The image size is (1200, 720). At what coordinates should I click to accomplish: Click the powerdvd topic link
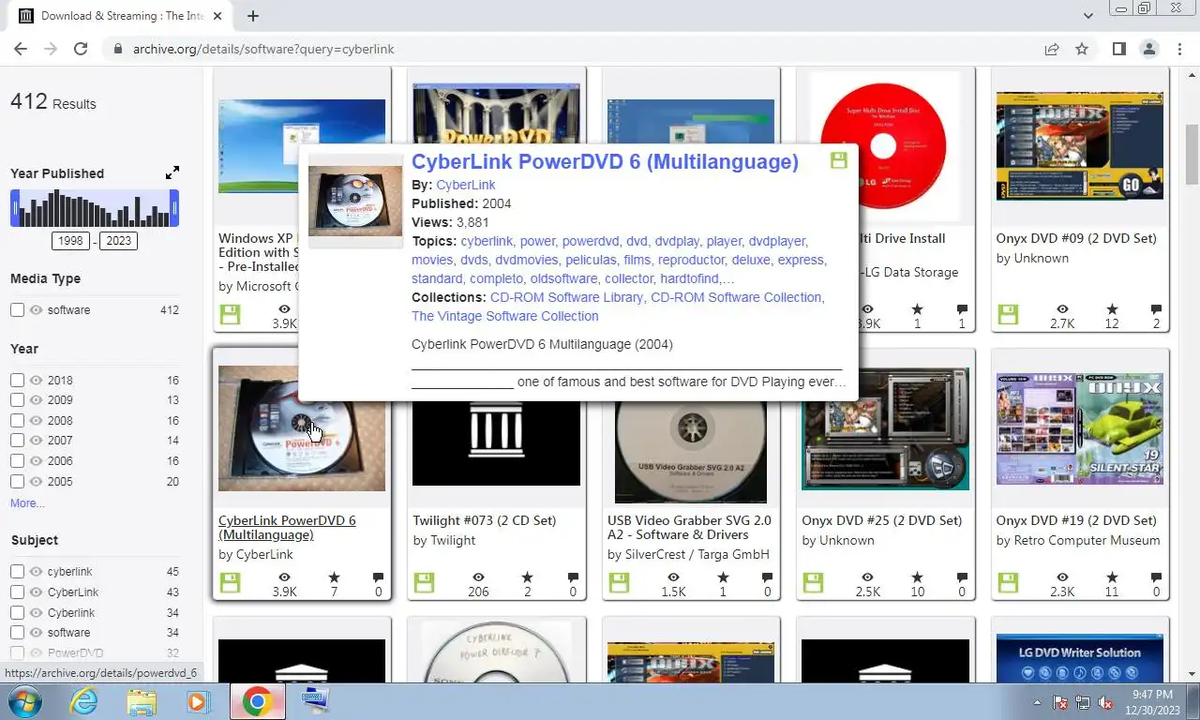[591, 241]
